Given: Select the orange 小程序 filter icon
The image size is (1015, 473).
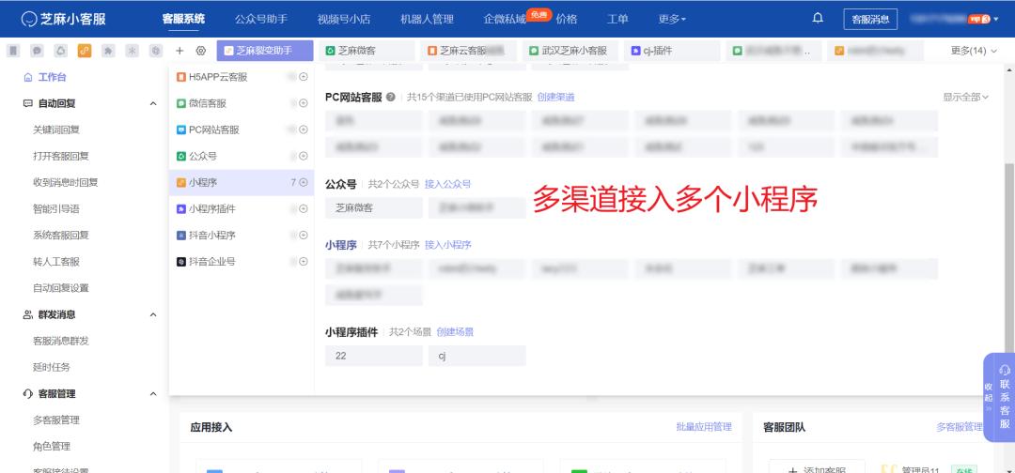Looking at the screenshot, I should point(85,51).
